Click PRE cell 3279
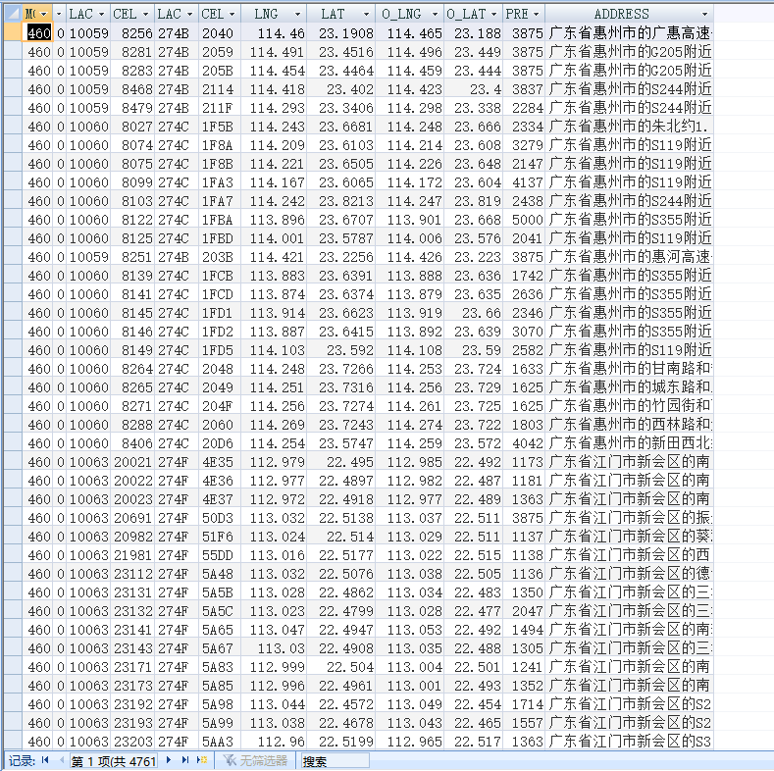 [524, 145]
